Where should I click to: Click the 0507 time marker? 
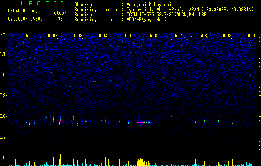point(177,36)
